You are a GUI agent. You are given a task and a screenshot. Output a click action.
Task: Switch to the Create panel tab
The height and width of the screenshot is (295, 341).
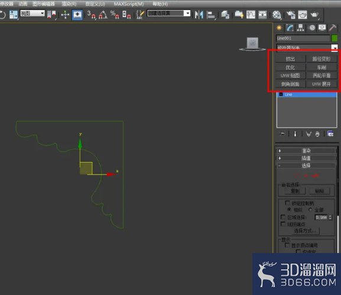coord(279,28)
